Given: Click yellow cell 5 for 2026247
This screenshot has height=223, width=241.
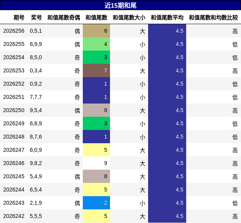Looking at the screenshot, I should click(96, 150).
